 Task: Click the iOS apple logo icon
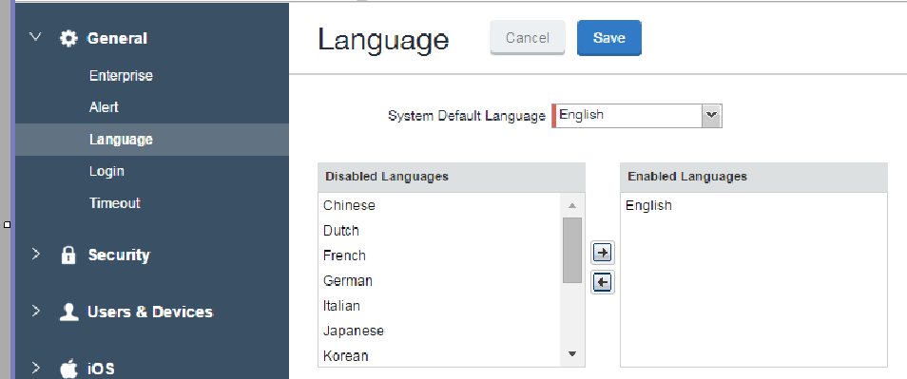coord(68,368)
